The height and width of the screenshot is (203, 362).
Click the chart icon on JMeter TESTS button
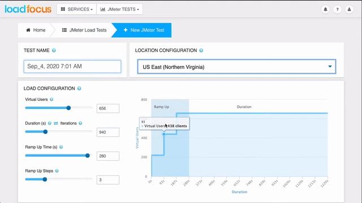103,9
